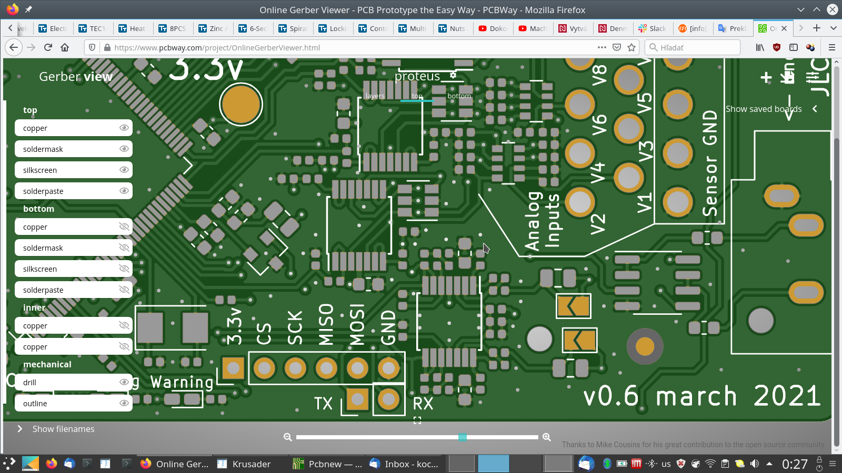842x473 pixels.
Task: Open the KDE application launcher
Action: pos(9,464)
